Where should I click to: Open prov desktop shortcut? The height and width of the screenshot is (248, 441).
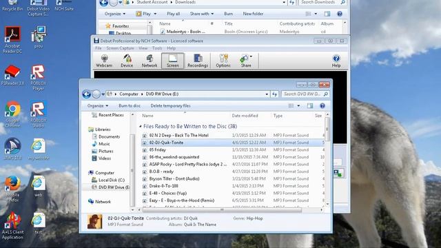click(x=39, y=37)
